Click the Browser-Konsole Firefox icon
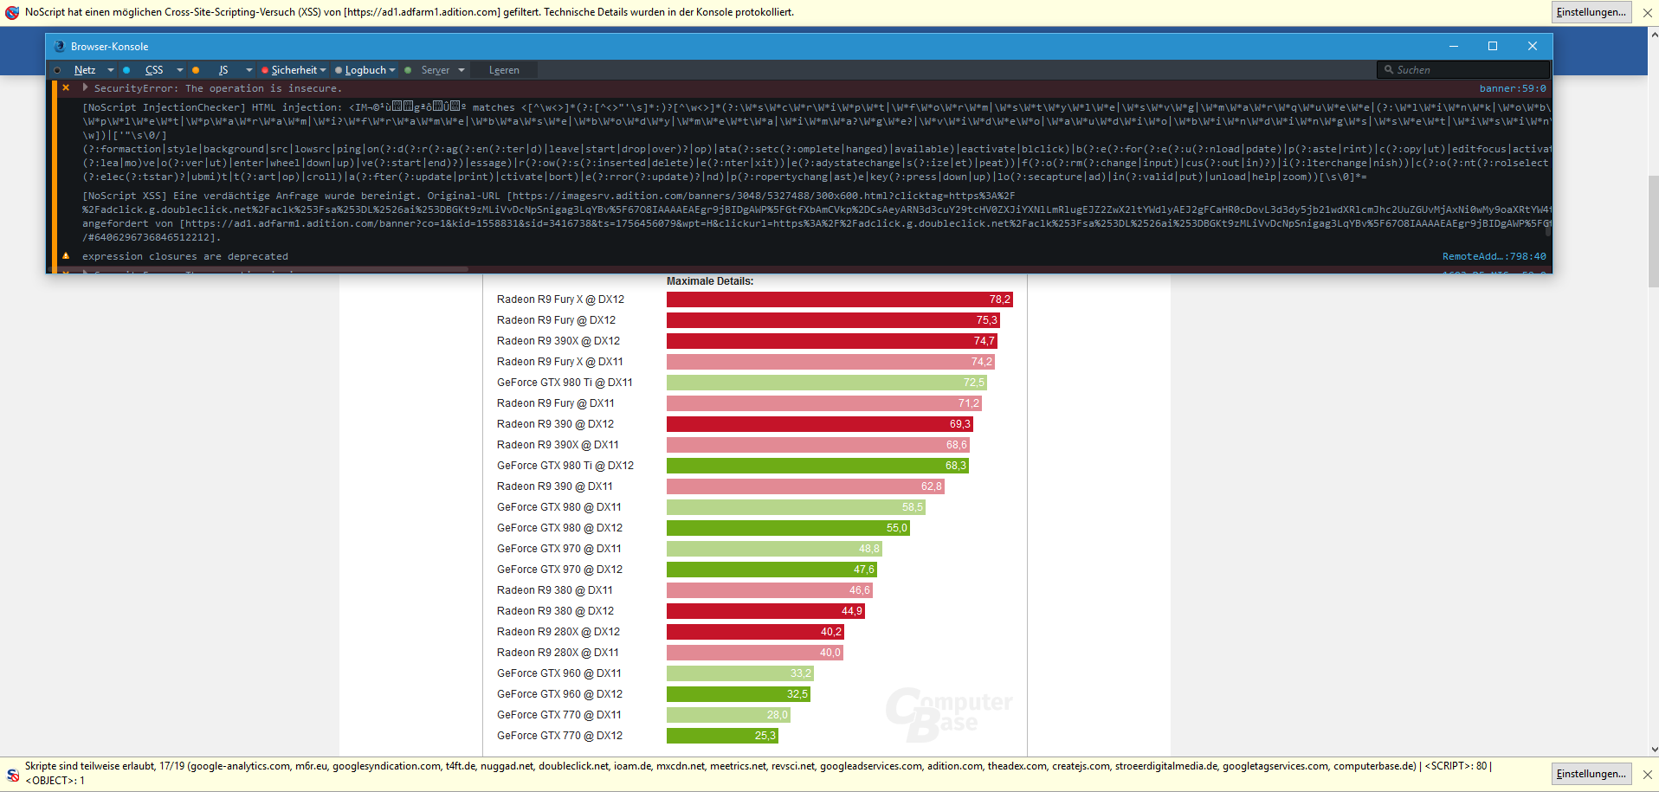Image resolution: width=1659 pixels, height=792 pixels. tap(59, 47)
